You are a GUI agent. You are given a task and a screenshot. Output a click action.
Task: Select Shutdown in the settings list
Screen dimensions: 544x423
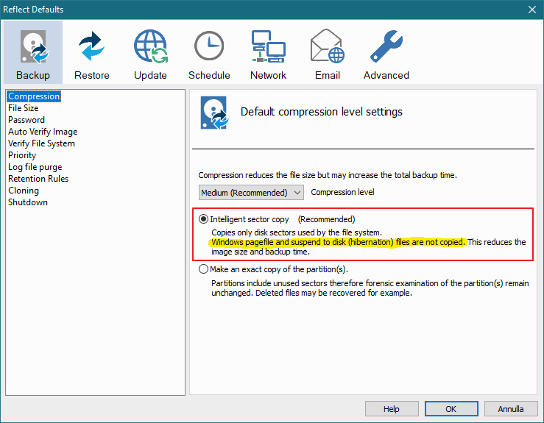28,202
